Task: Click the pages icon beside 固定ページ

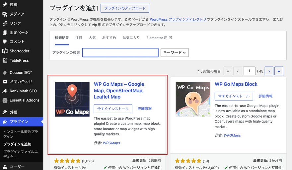Action: (x=5, y=33)
